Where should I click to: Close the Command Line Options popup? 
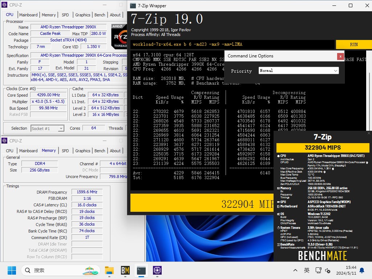pyautogui.click(x=340, y=56)
